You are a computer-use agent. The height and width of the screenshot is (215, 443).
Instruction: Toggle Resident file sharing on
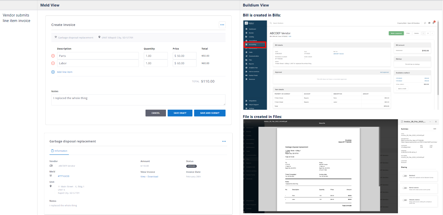405,176
